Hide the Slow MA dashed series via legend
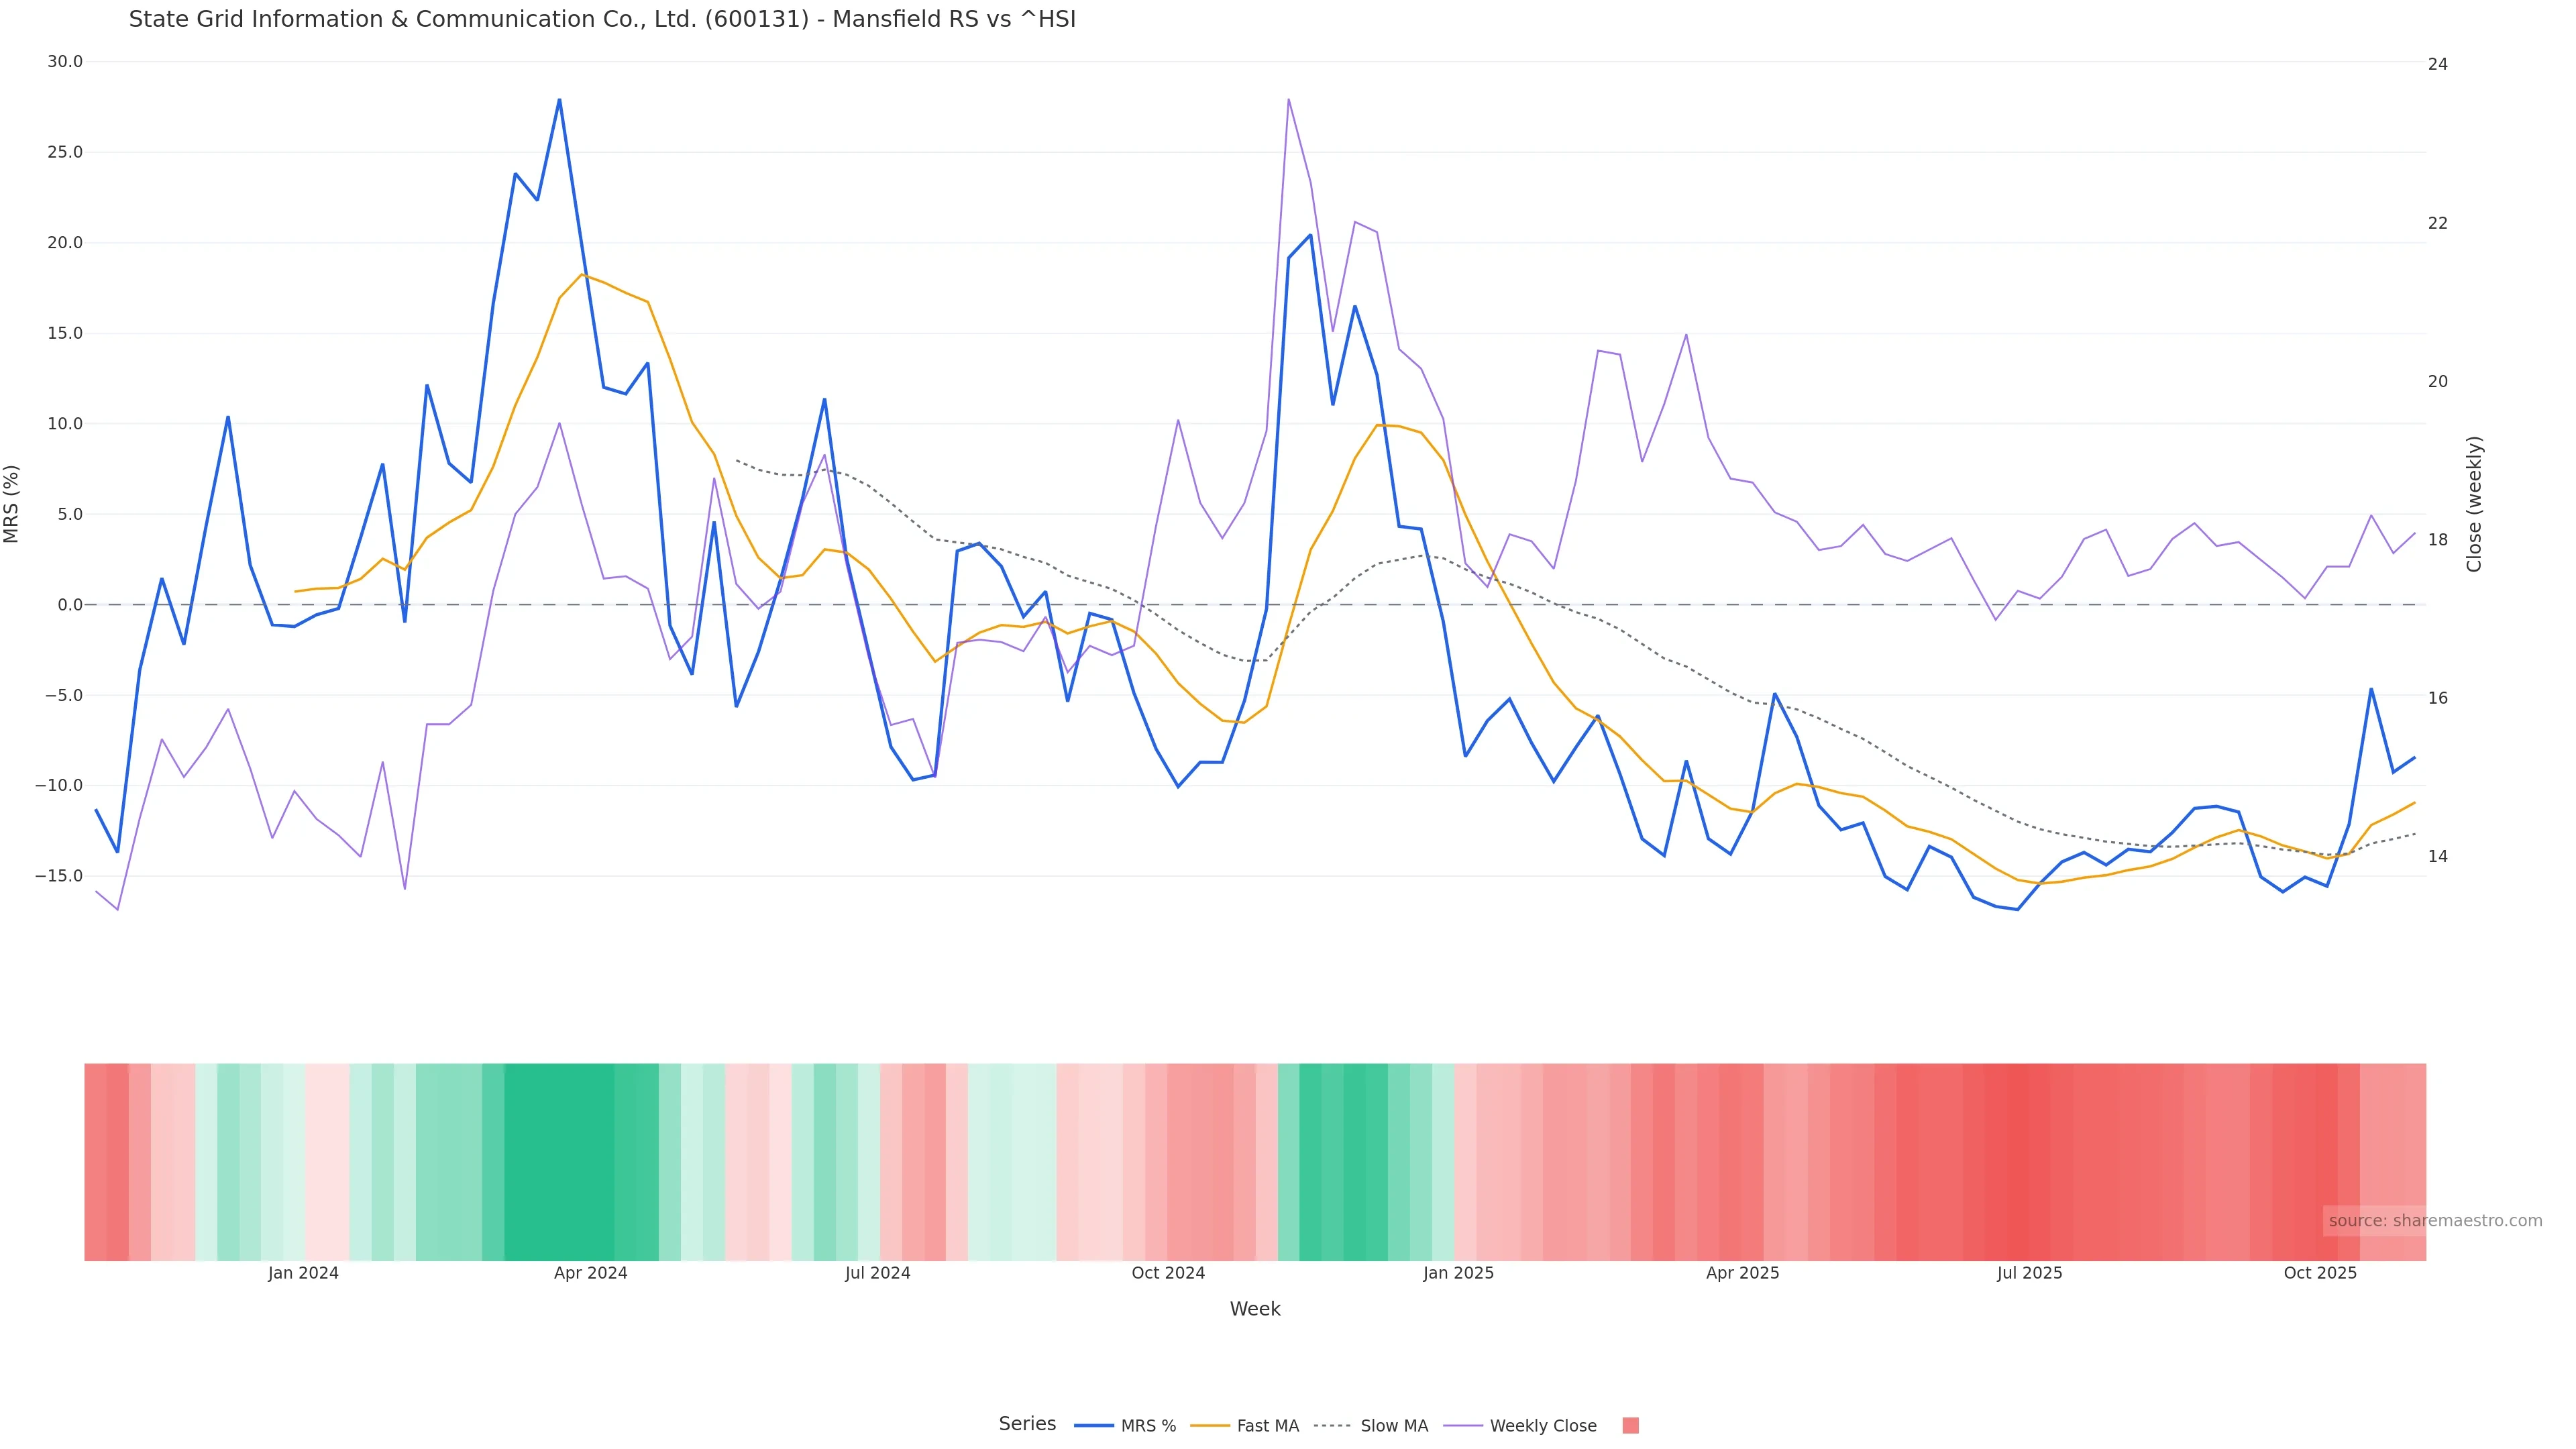The height and width of the screenshot is (1449, 2576). tap(1393, 1426)
